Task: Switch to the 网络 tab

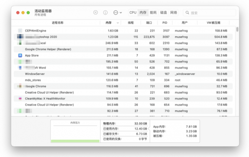Action: [x=174, y=12]
